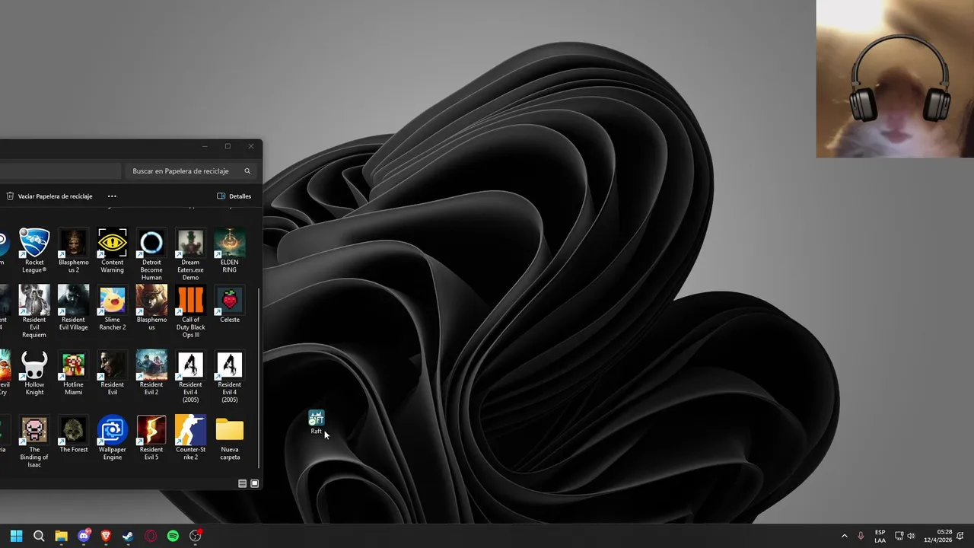974x548 pixels.
Task: Select the Counter-Strike 2 shortcut
Action: [190, 438]
